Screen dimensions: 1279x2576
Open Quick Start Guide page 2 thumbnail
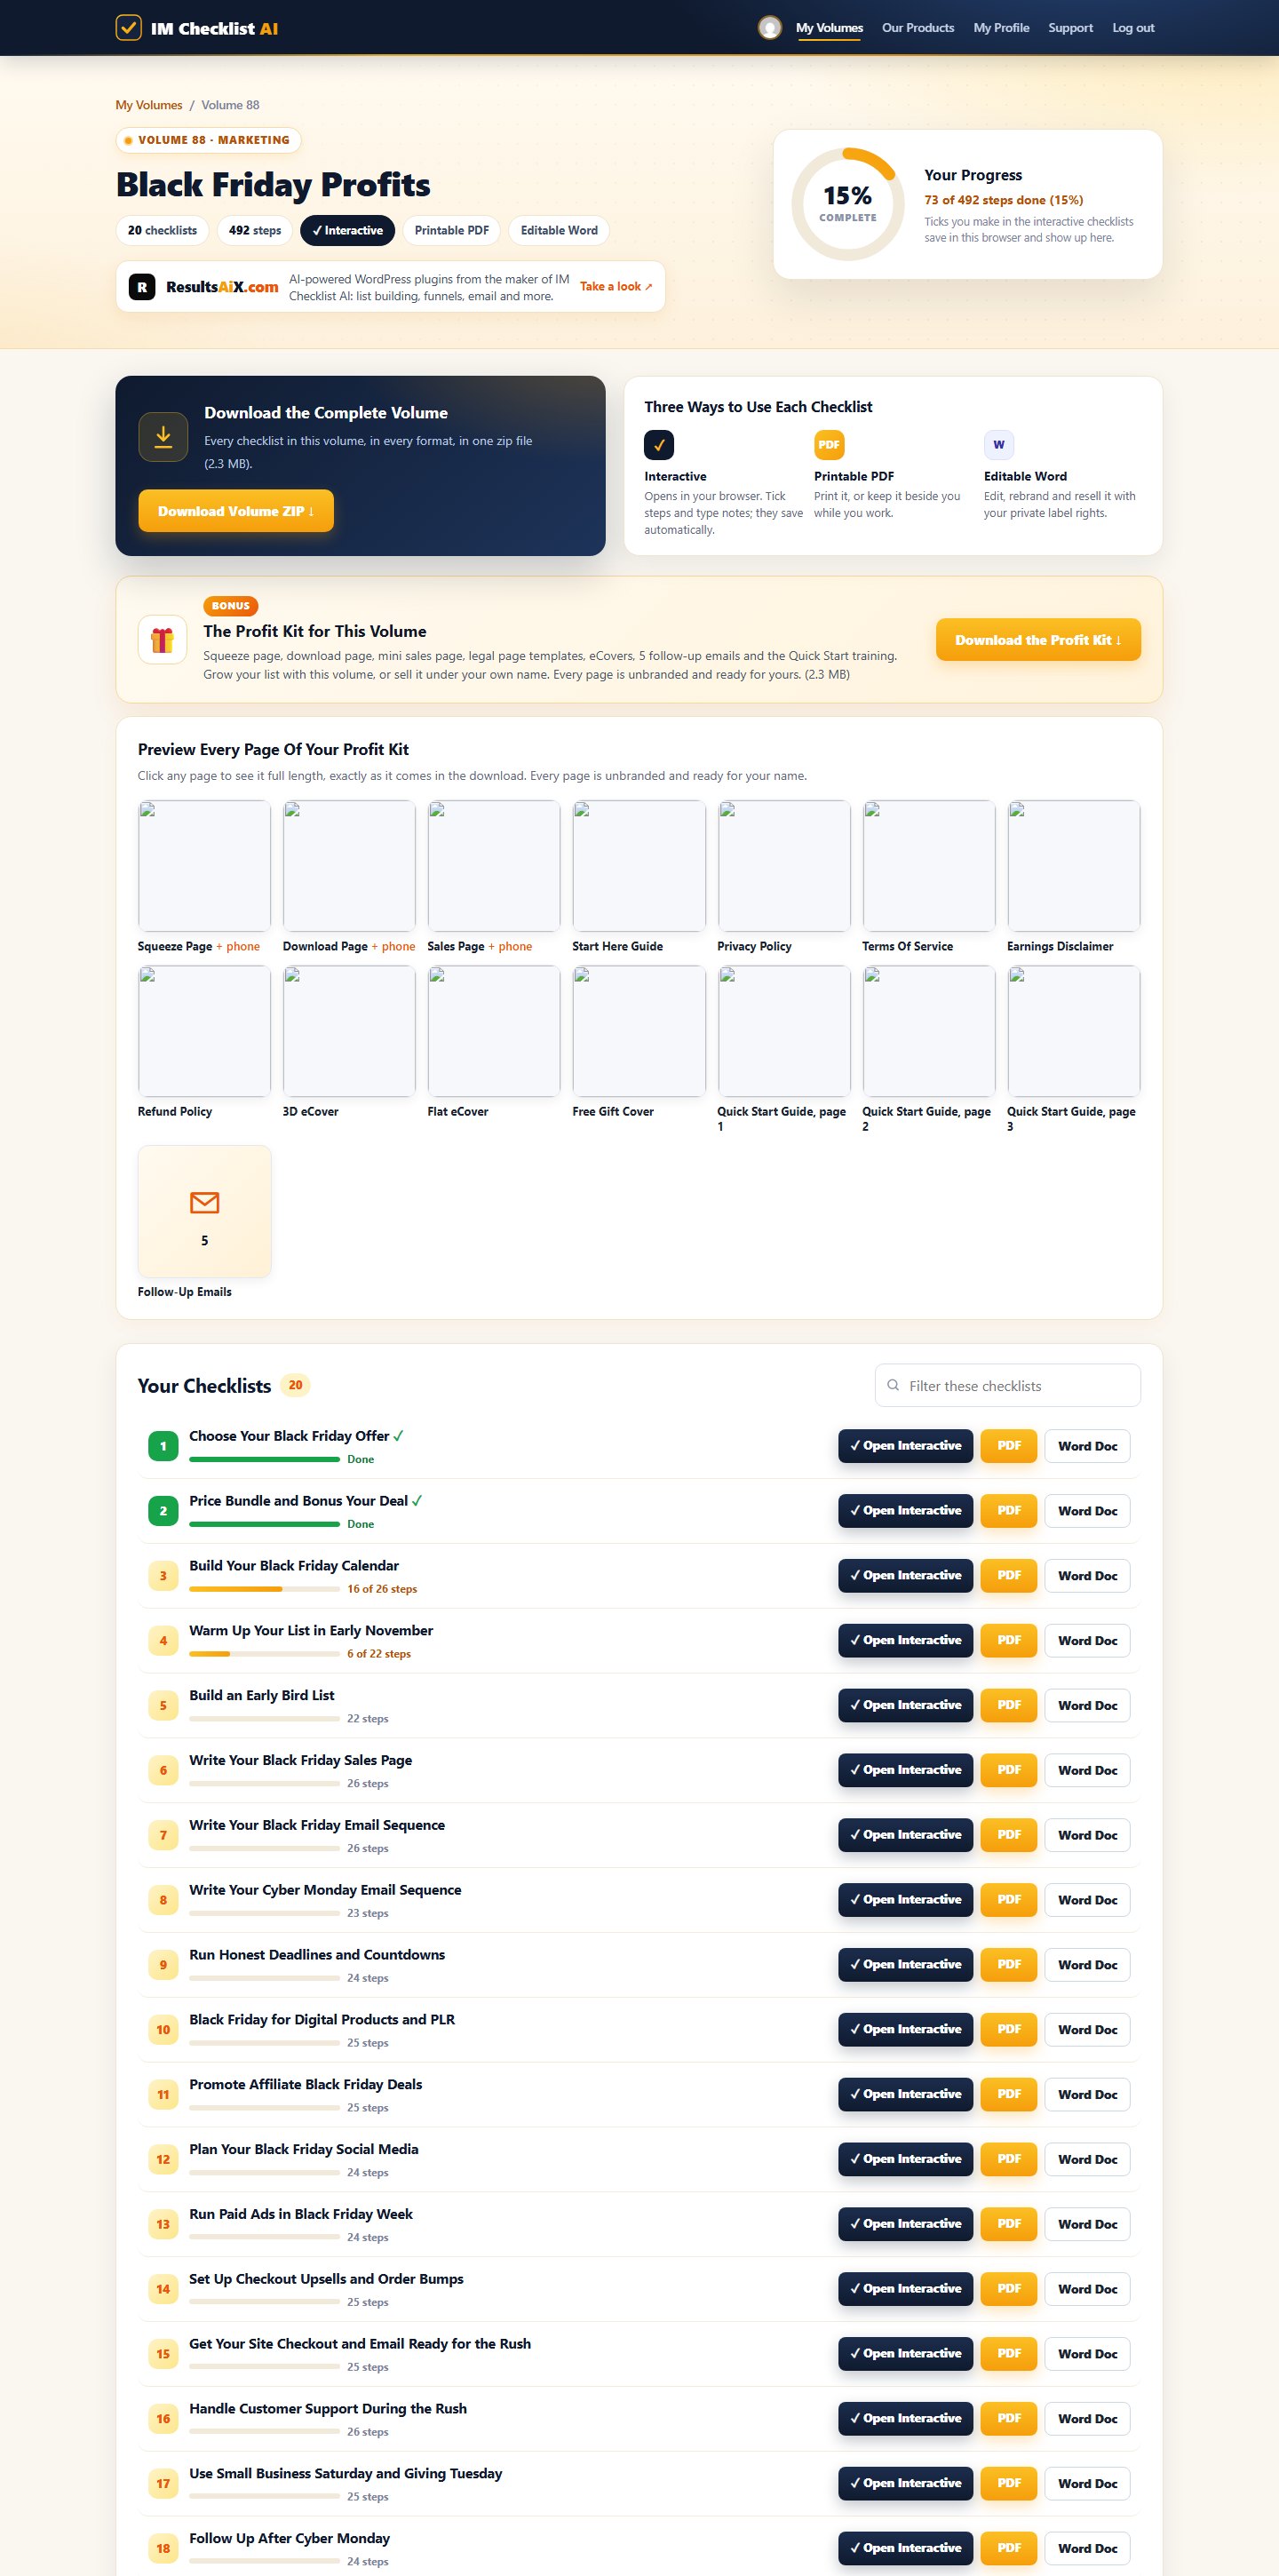pos(929,1031)
